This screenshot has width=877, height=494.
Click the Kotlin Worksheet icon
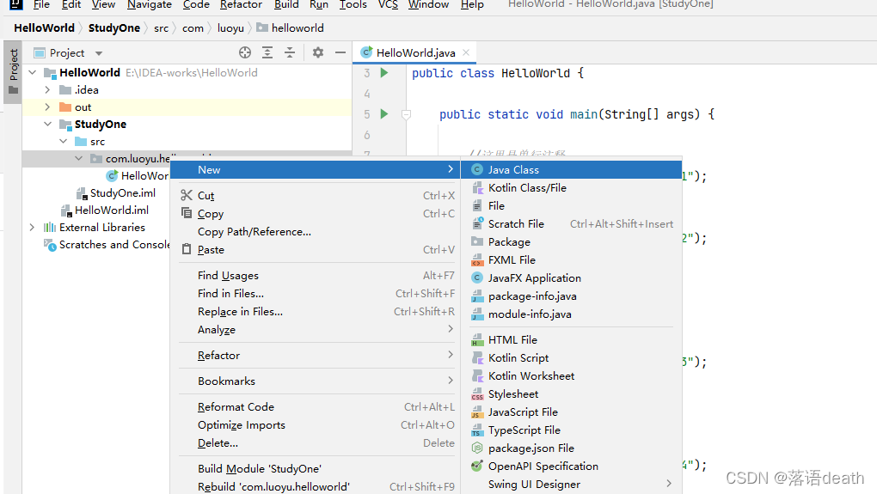[477, 375]
